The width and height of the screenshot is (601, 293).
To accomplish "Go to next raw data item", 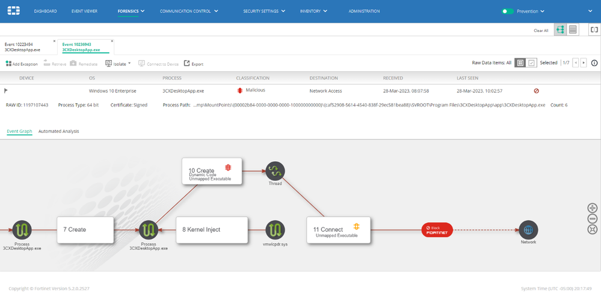I will (584, 63).
